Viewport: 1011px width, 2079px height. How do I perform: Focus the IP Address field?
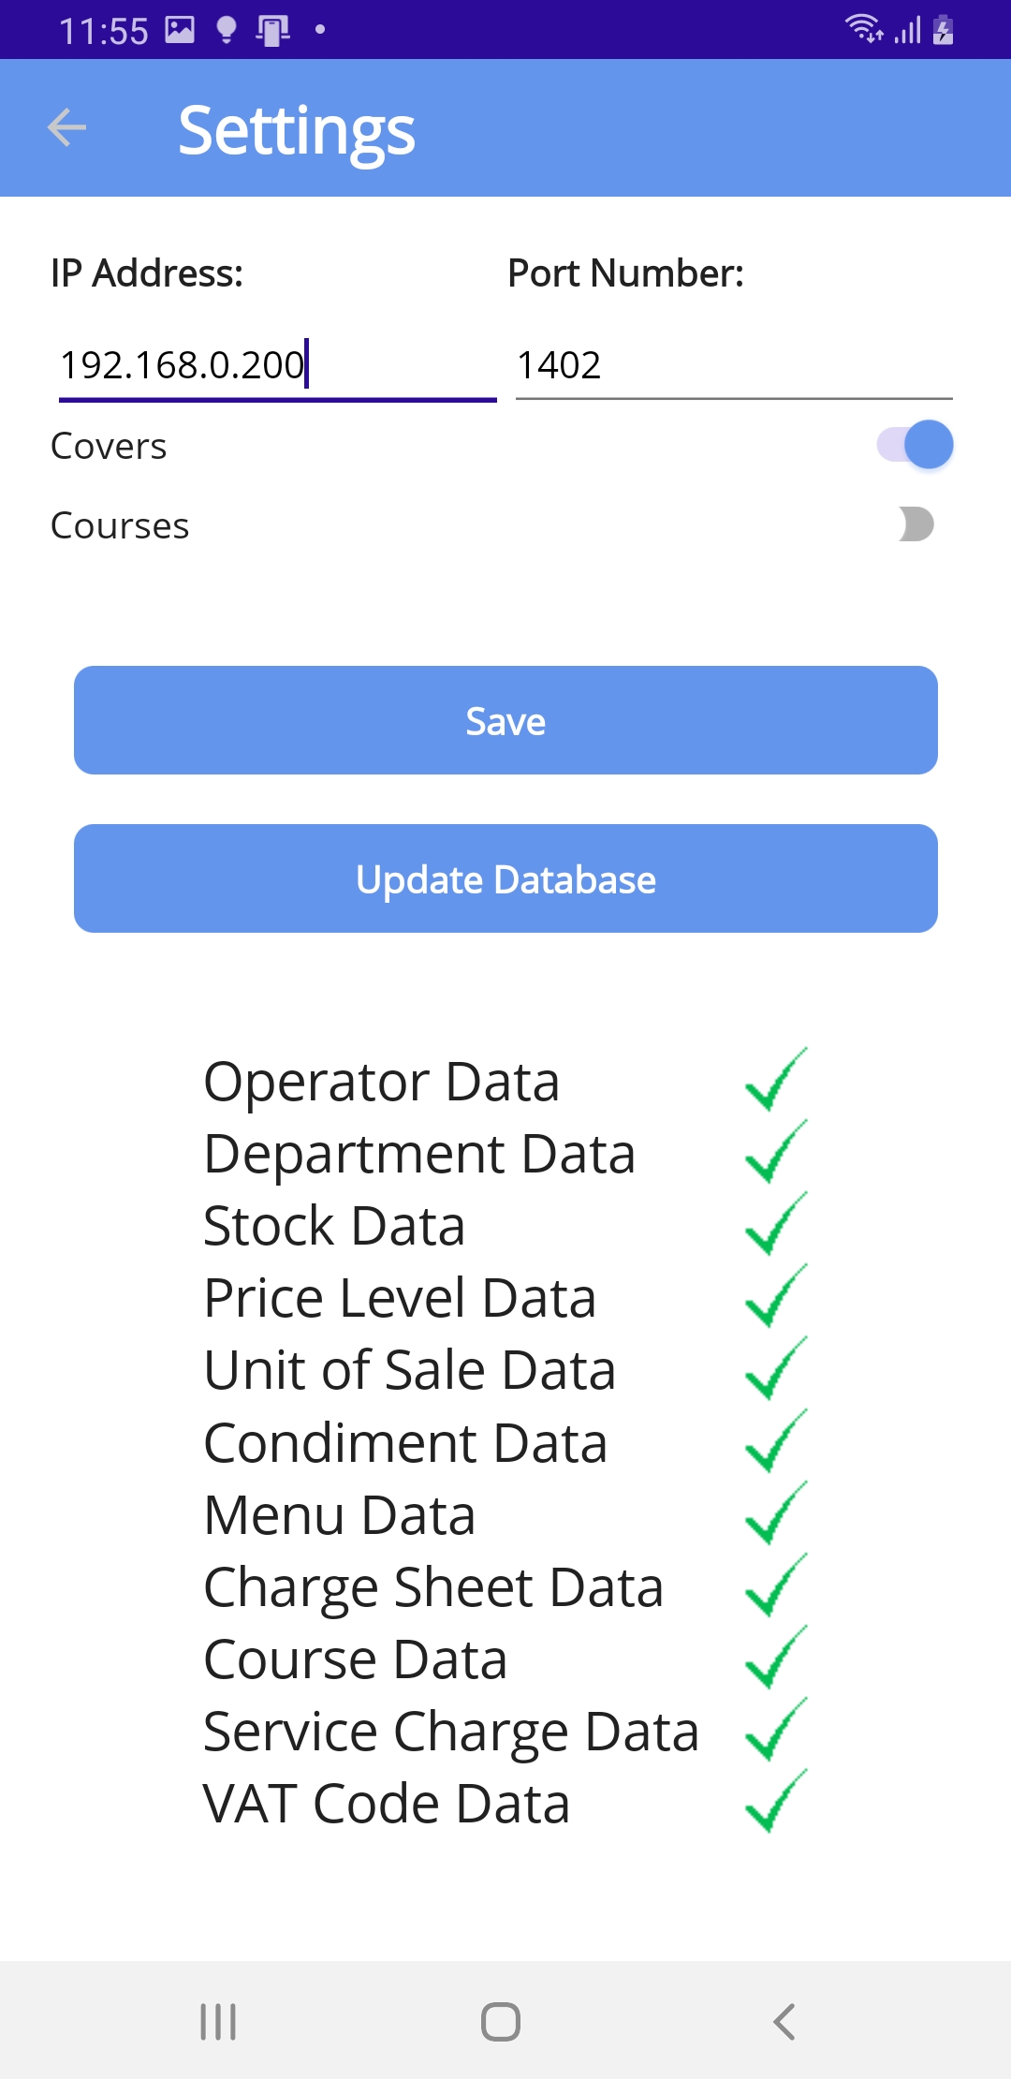click(277, 365)
